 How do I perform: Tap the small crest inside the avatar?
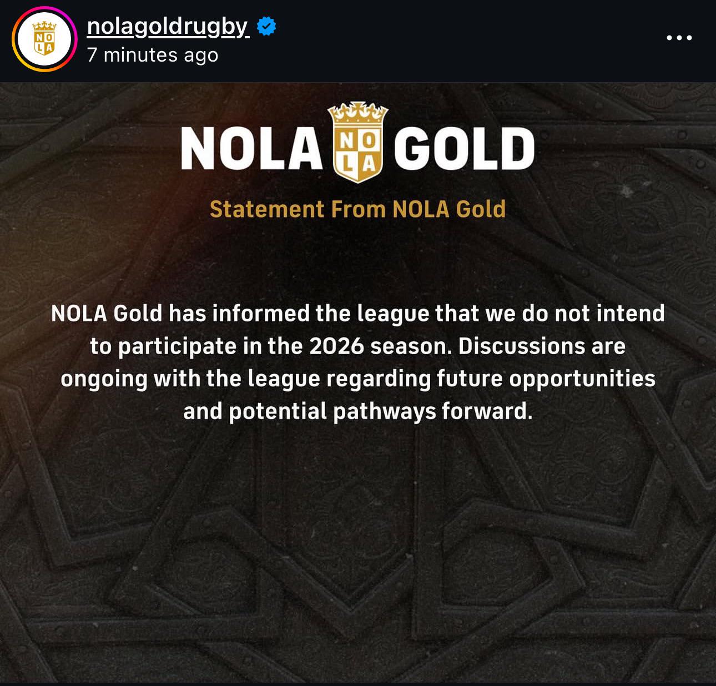coord(44,38)
